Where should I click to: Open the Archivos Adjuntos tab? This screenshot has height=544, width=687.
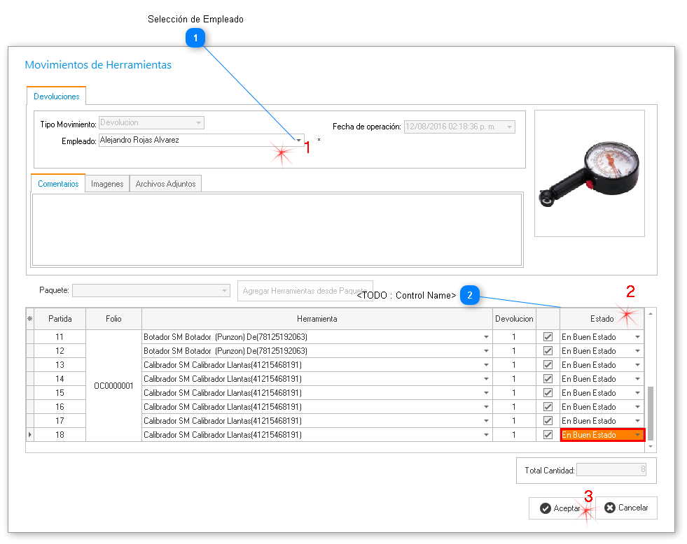coord(165,184)
